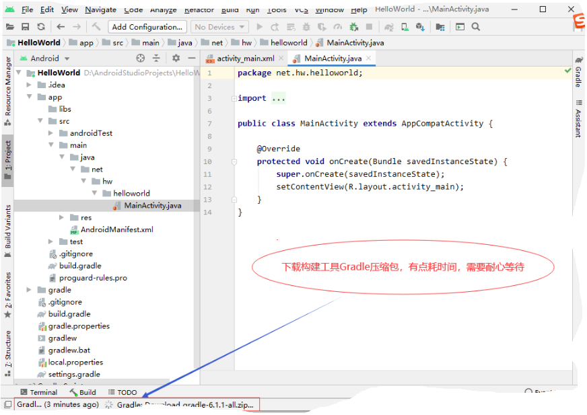This screenshot has height=415, width=587.
Task: Click Attach Debugger to Android Process icon
Action: pyautogui.click(x=353, y=27)
